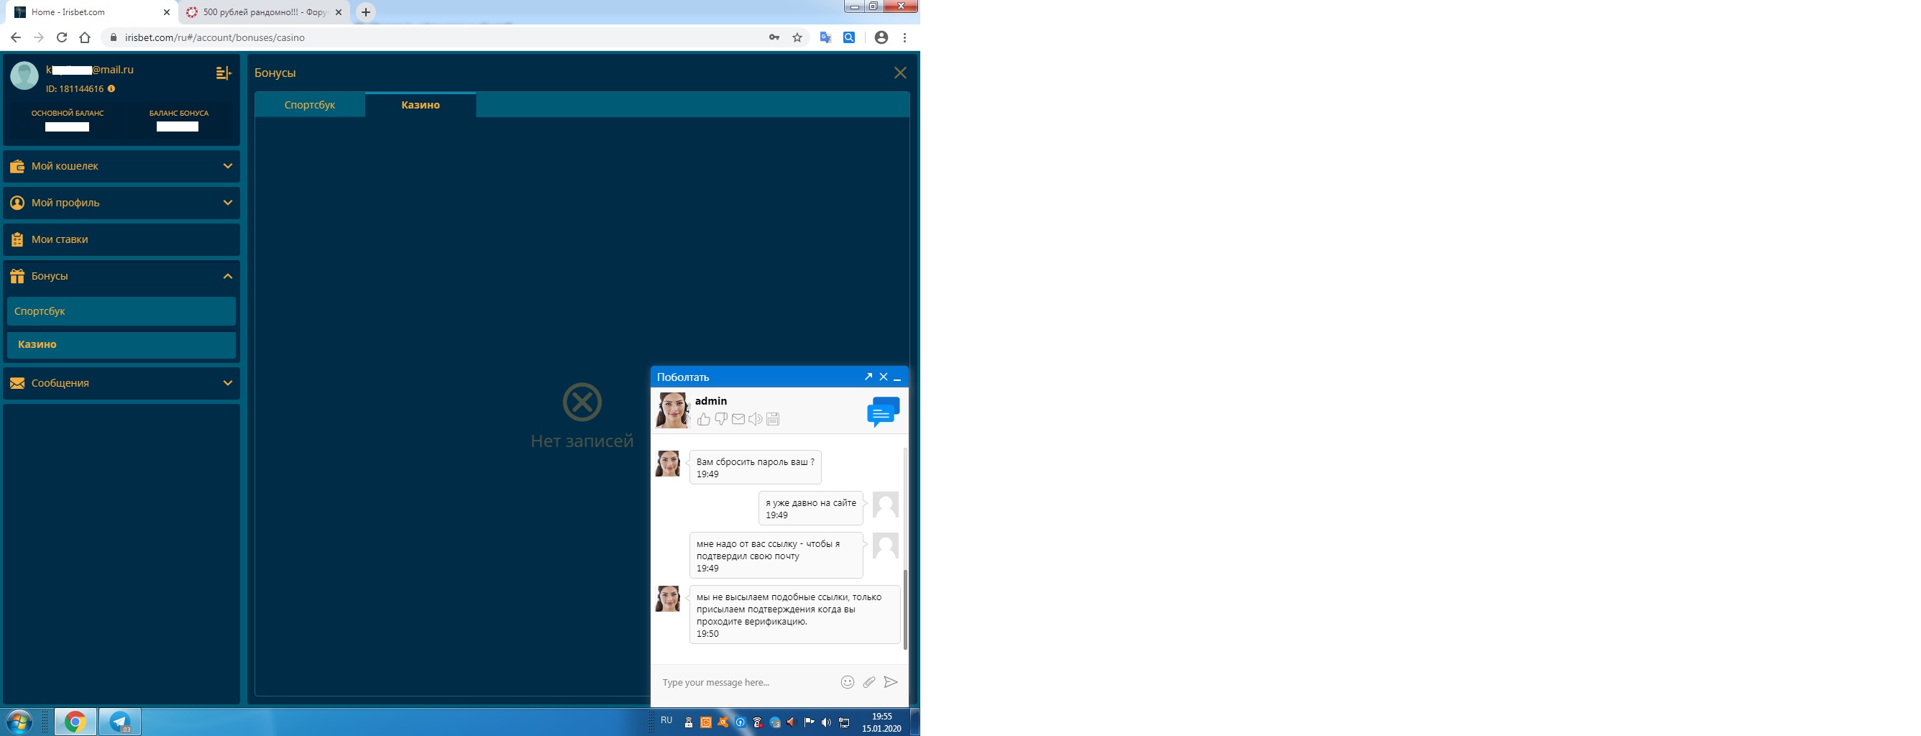Viewport: 1921px width, 736px height.
Task: Click the chat message input field
Action: click(746, 682)
